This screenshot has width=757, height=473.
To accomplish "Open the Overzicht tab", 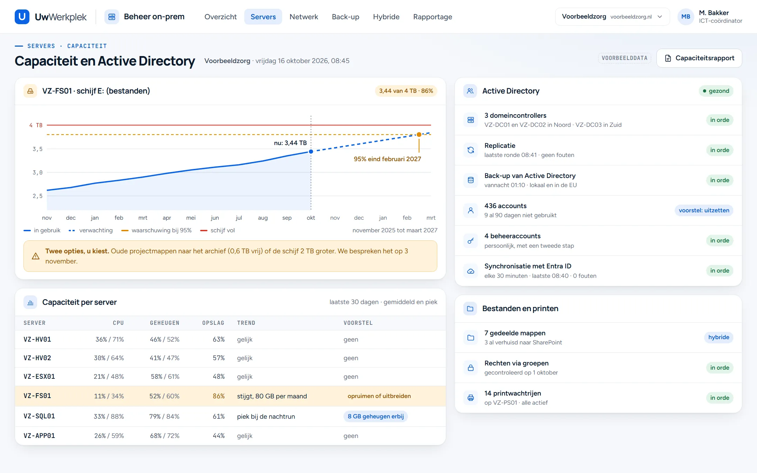I will point(220,16).
